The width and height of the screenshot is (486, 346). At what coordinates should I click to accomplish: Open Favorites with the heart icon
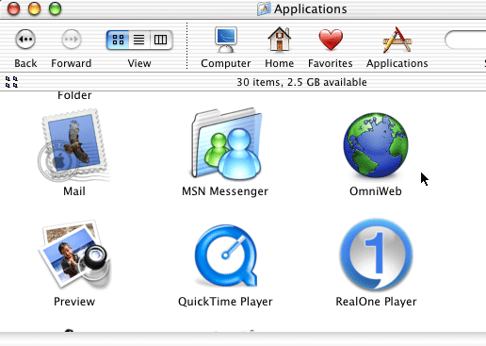pyautogui.click(x=331, y=40)
